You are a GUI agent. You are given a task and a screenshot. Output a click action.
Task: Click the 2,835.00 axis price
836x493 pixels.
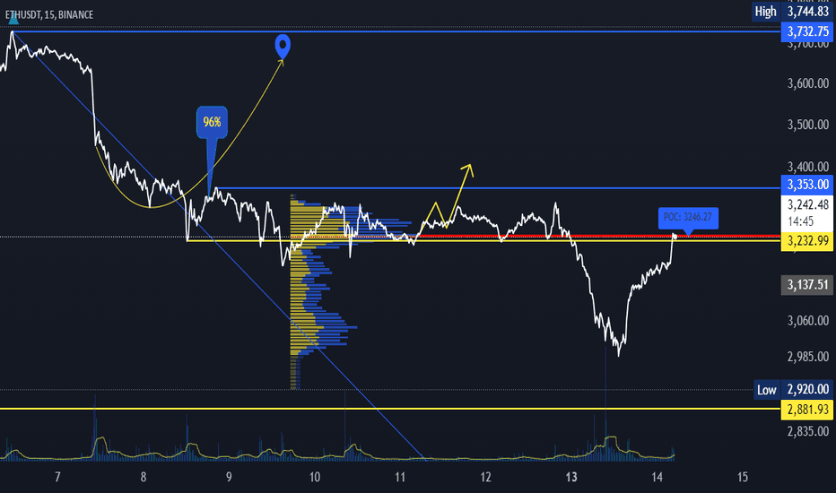pos(807,430)
